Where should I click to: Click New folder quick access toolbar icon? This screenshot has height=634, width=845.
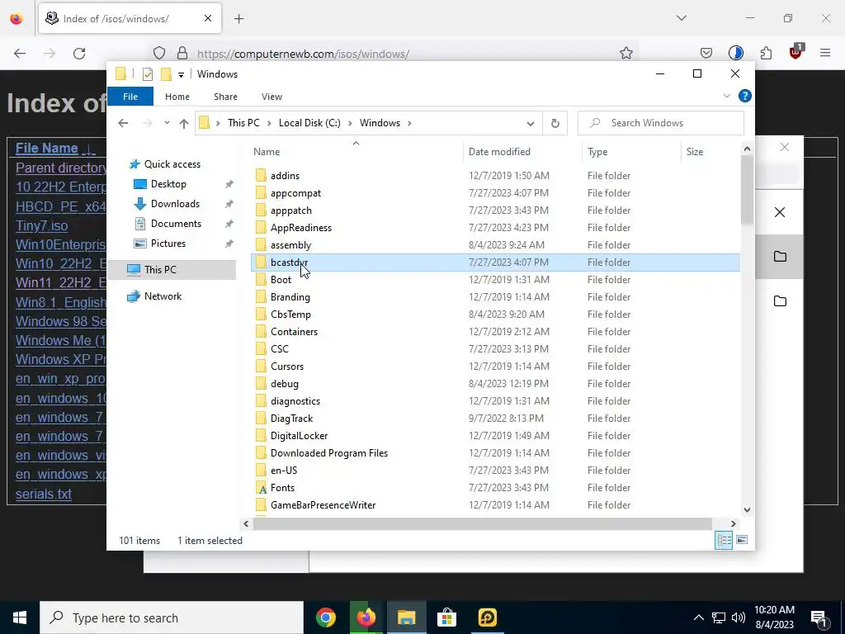click(x=166, y=74)
